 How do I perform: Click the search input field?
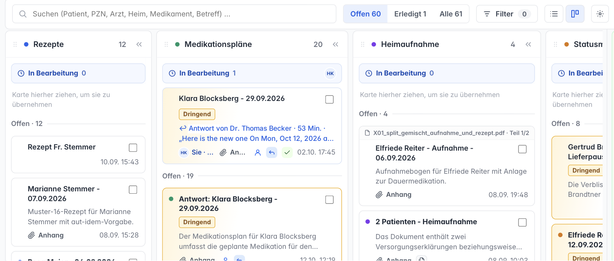[174, 14]
